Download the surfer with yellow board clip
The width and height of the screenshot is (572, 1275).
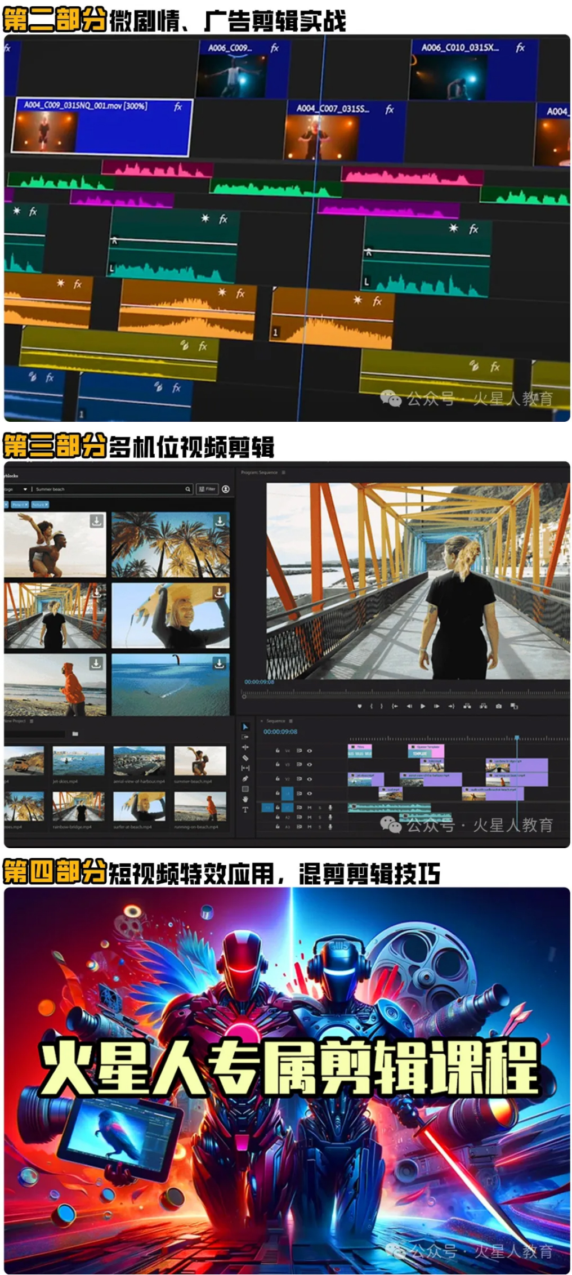(x=219, y=592)
